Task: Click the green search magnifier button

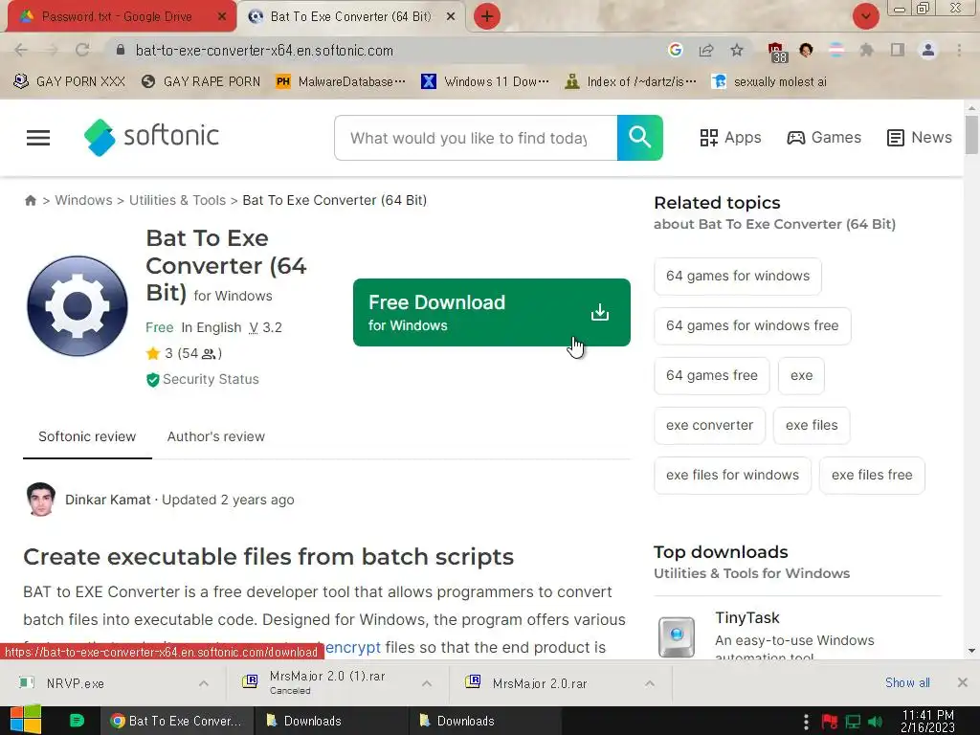Action: (x=639, y=138)
